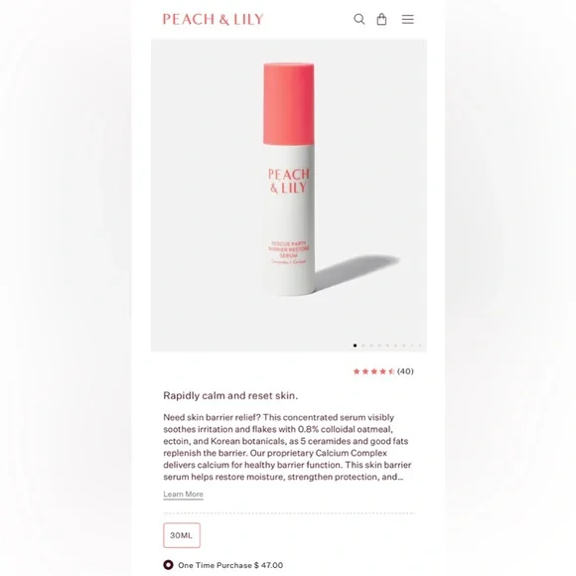576x576 pixels.
Task: Choose the 30ML size option
Action: (x=182, y=535)
